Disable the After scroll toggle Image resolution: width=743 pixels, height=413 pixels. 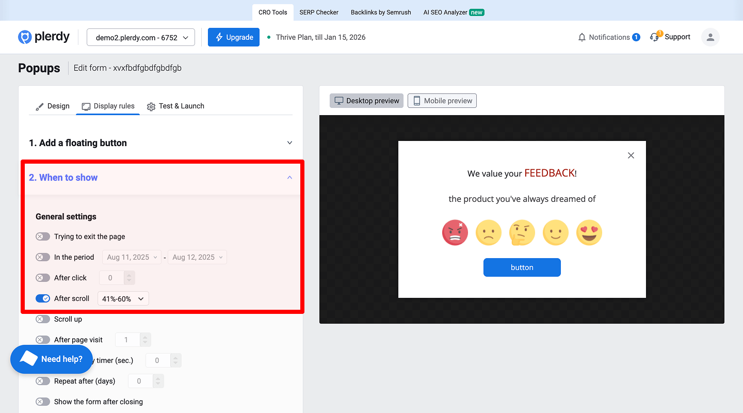(x=43, y=298)
